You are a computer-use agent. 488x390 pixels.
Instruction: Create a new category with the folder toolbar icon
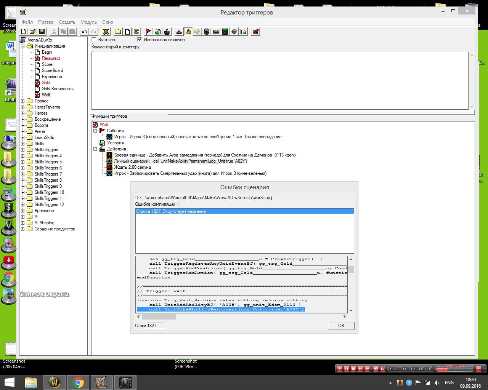coord(118,32)
